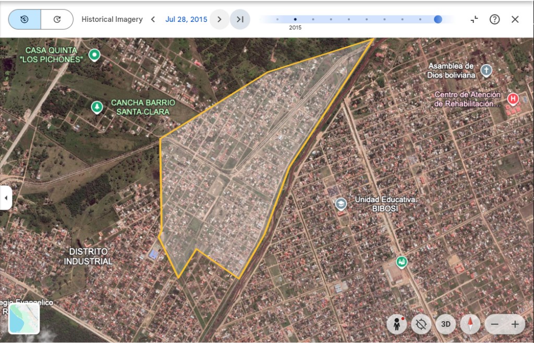The height and width of the screenshot is (343, 534).
Task: Go to the previous imagery date
Action: (x=153, y=19)
